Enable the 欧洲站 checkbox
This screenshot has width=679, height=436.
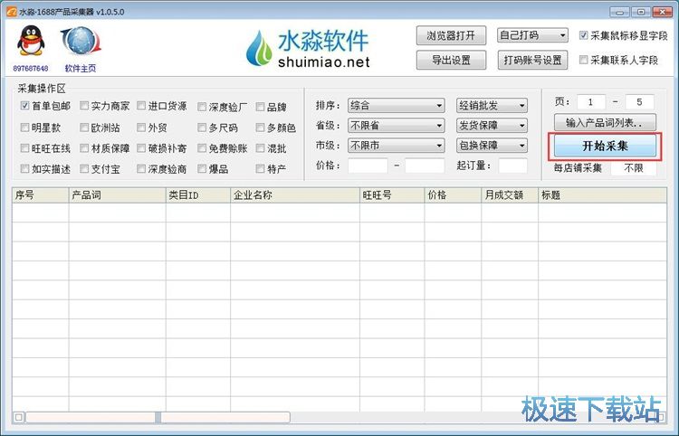click(84, 128)
